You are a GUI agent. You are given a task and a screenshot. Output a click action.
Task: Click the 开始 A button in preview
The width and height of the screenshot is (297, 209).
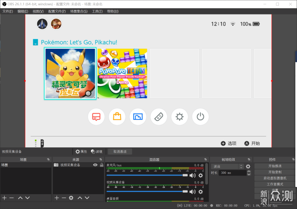[x=252, y=143]
